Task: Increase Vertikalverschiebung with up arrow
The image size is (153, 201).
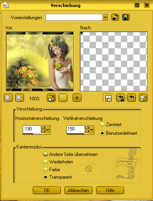Action: pyautogui.click(x=86, y=128)
